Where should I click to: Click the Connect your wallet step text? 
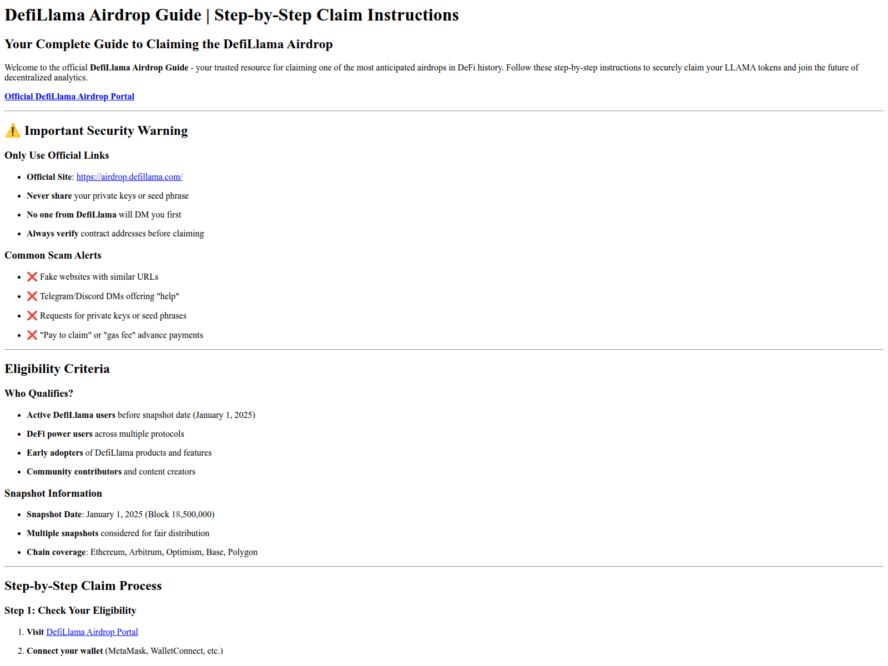[x=125, y=651]
